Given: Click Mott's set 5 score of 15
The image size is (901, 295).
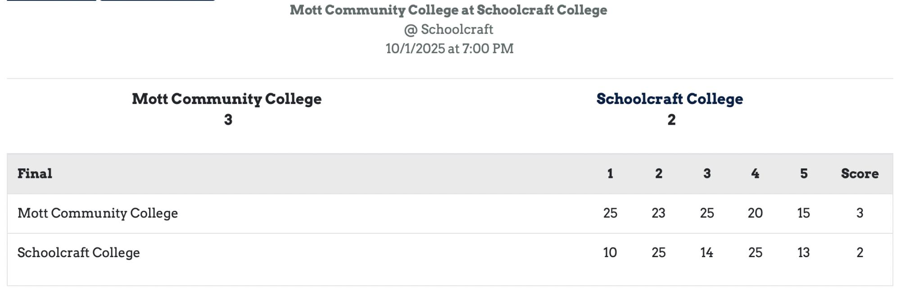Looking at the screenshot, I should 804,213.
